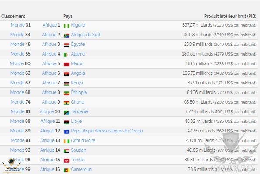The image size is (260, 174).
Task: Click the South Africa flag icon
Action: pos(66,35)
